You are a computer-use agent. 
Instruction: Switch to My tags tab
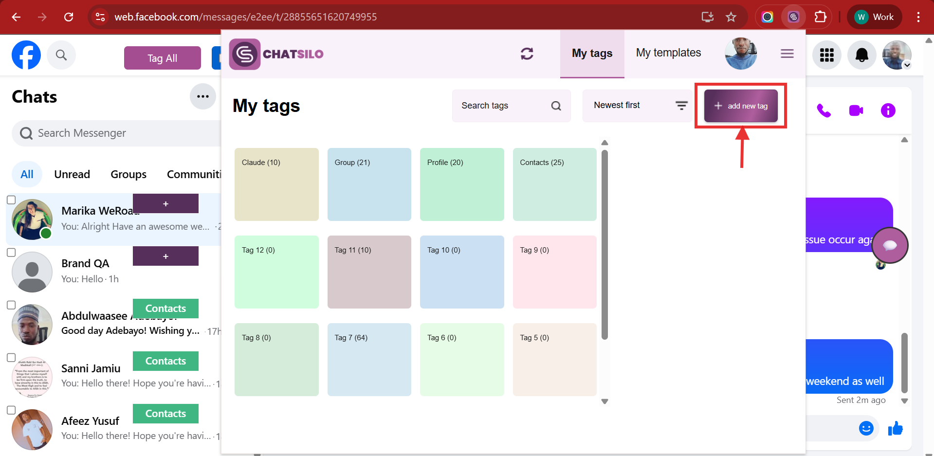592,54
